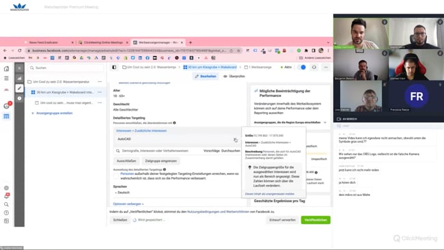This screenshot has width=444, height=250.
Task: Open the hamburger menu in left rail
Action: 6,79
